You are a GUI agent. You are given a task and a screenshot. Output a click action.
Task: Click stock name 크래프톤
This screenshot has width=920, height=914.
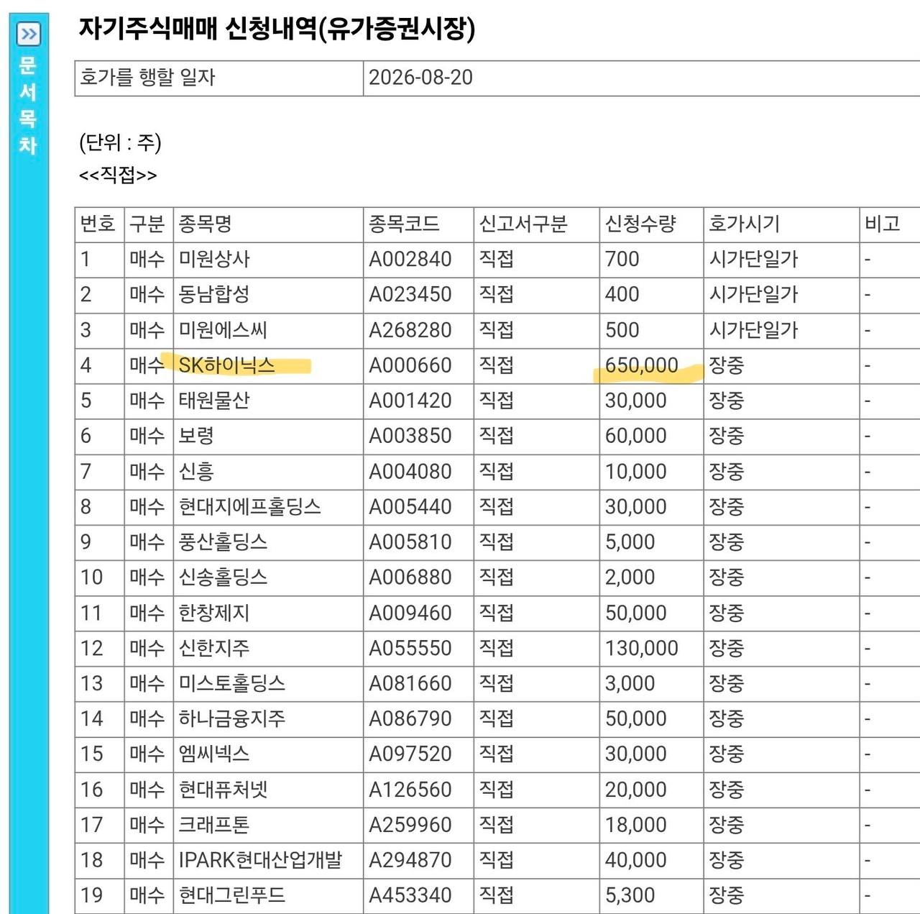coord(214,826)
